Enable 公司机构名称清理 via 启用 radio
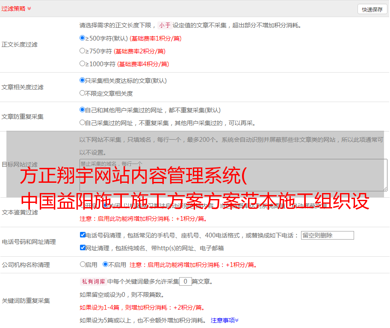Viewport: 390px width, 328px height. click(83, 264)
